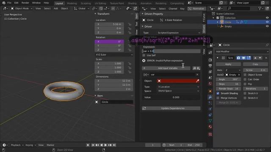271x152 pixels.
Task: Click the outliner search field
Action: (x=239, y=8)
